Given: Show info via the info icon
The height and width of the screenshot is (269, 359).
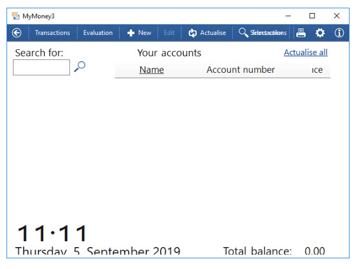Looking at the screenshot, I should [x=339, y=33].
